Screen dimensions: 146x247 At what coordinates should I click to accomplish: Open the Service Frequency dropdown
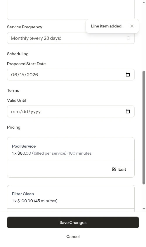pos(71,38)
